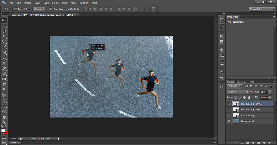Open the Properties panel flyout menu
The height and width of the screenshot is (145, 277).
pyautogui.click(x=274, y=17)
